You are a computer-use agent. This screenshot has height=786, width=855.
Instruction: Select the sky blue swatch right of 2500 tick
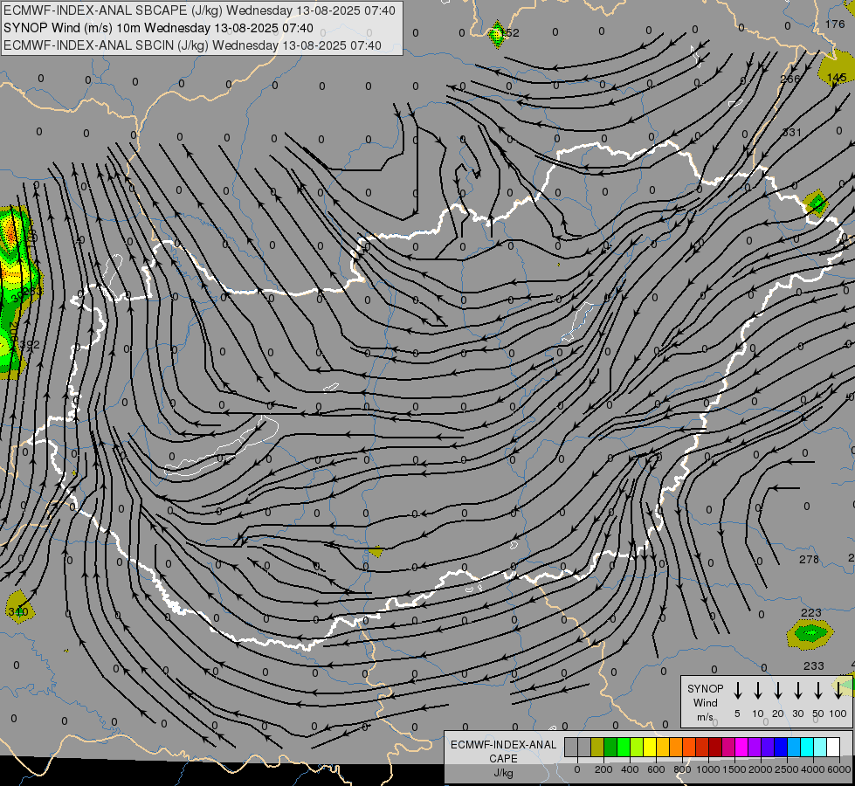pos(793,747)
